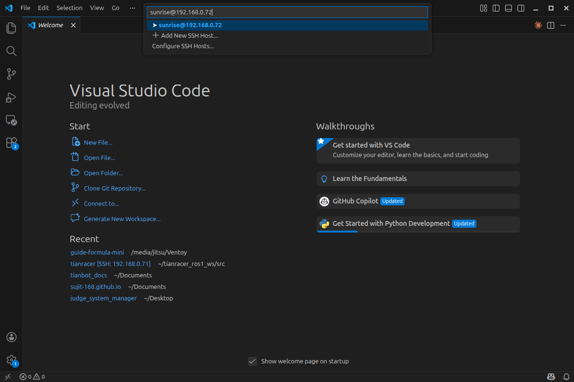Open the Remote Explorer icon
This screenshot has width=574, height=382.
tap(11, 120)
